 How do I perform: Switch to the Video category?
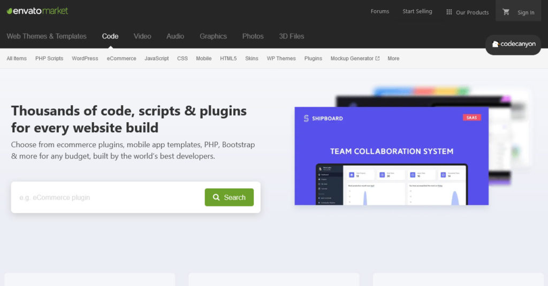142,36
